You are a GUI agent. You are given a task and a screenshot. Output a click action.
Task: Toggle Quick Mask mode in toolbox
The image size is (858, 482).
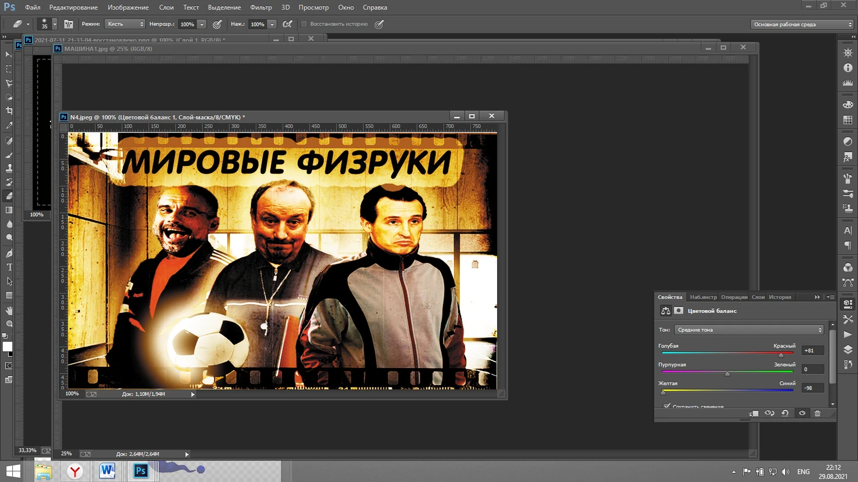[9, 366]
